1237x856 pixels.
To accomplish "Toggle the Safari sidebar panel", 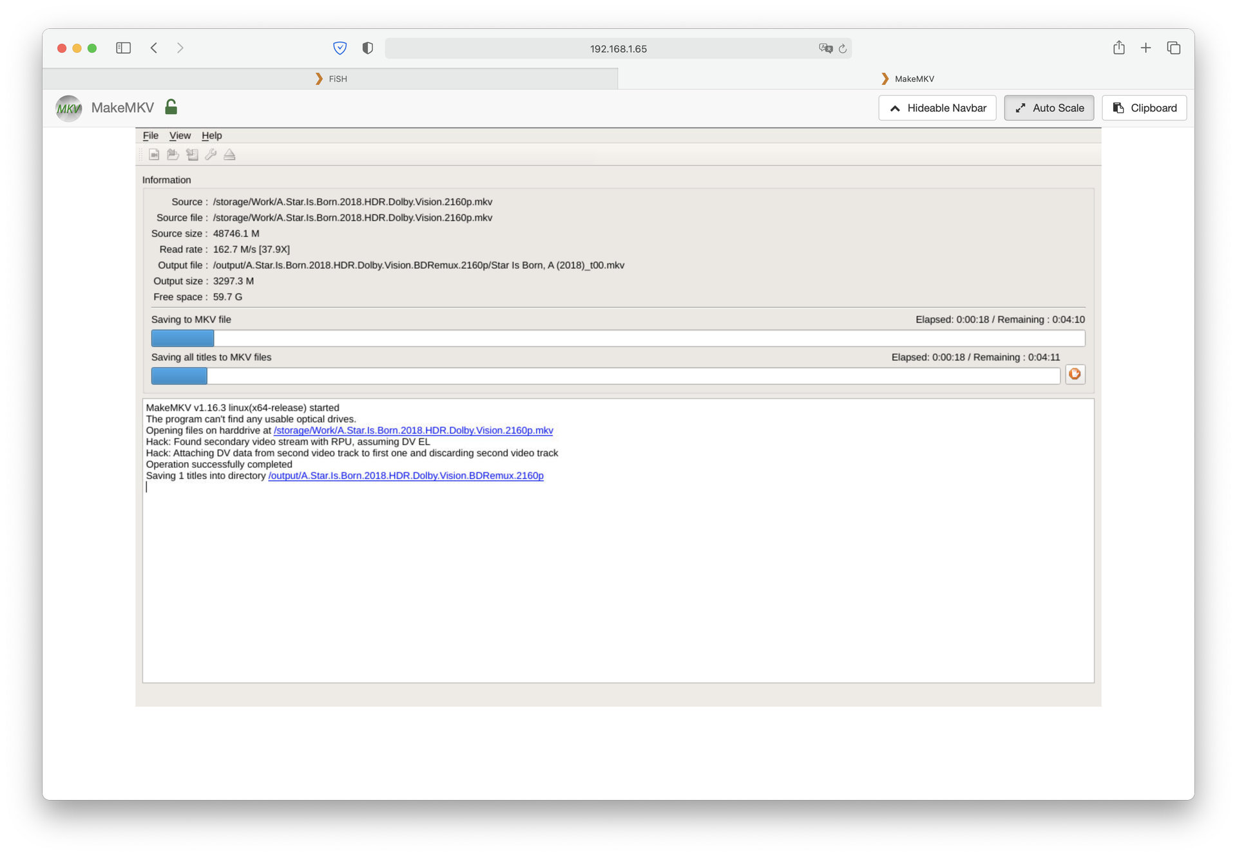I will tap(123, 48).
